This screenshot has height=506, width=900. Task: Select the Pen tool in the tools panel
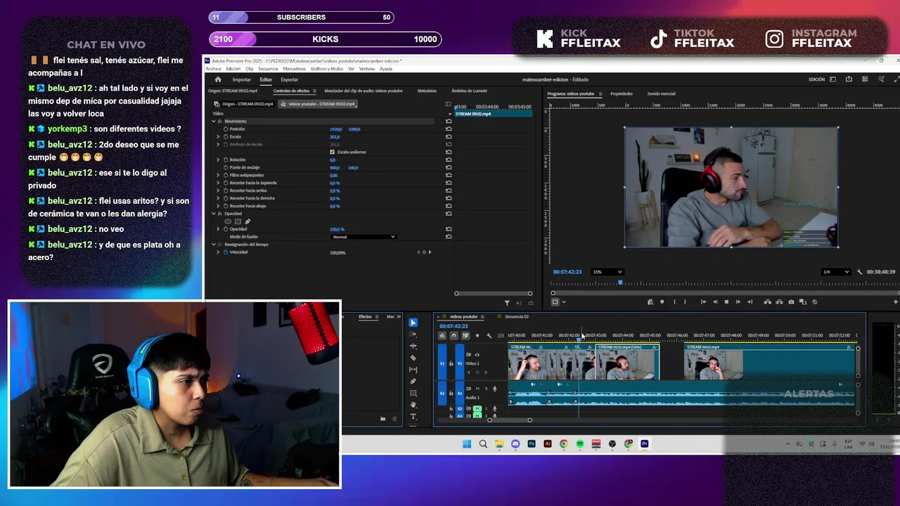[413, 382]
